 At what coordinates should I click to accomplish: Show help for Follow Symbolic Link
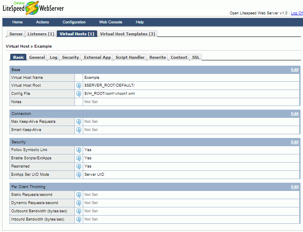pyautogui.click(x=79, y=150)
